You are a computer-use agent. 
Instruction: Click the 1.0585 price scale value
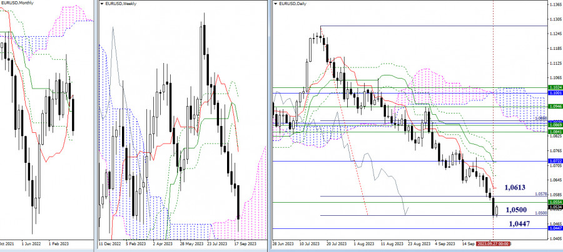click(555, 195)
